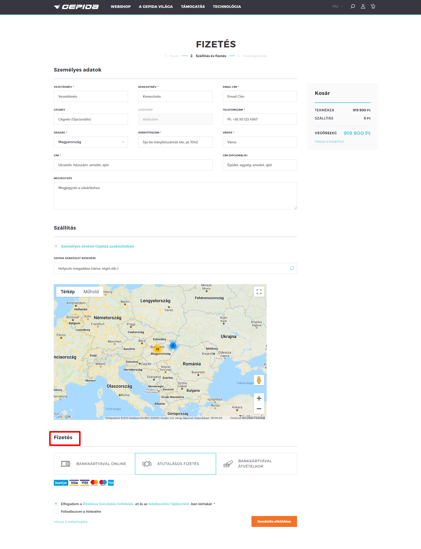Focus the Megjegyzés notes textarea
The height and width of the screenshot is (549, 421).
(175, 196)
